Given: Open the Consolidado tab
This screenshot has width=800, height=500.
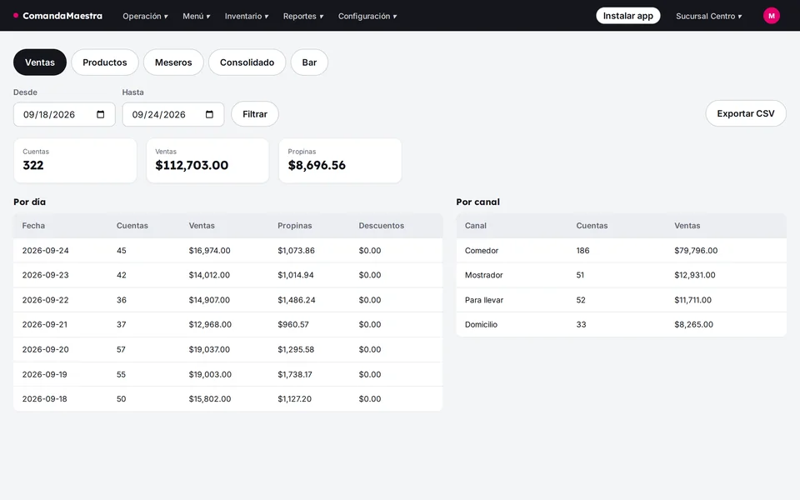Looking at the screenshot, I should pos(247,62).
